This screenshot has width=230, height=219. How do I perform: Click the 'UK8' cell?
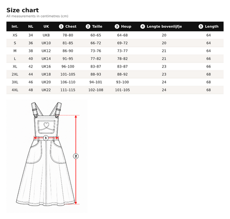[x=46, y=35]
